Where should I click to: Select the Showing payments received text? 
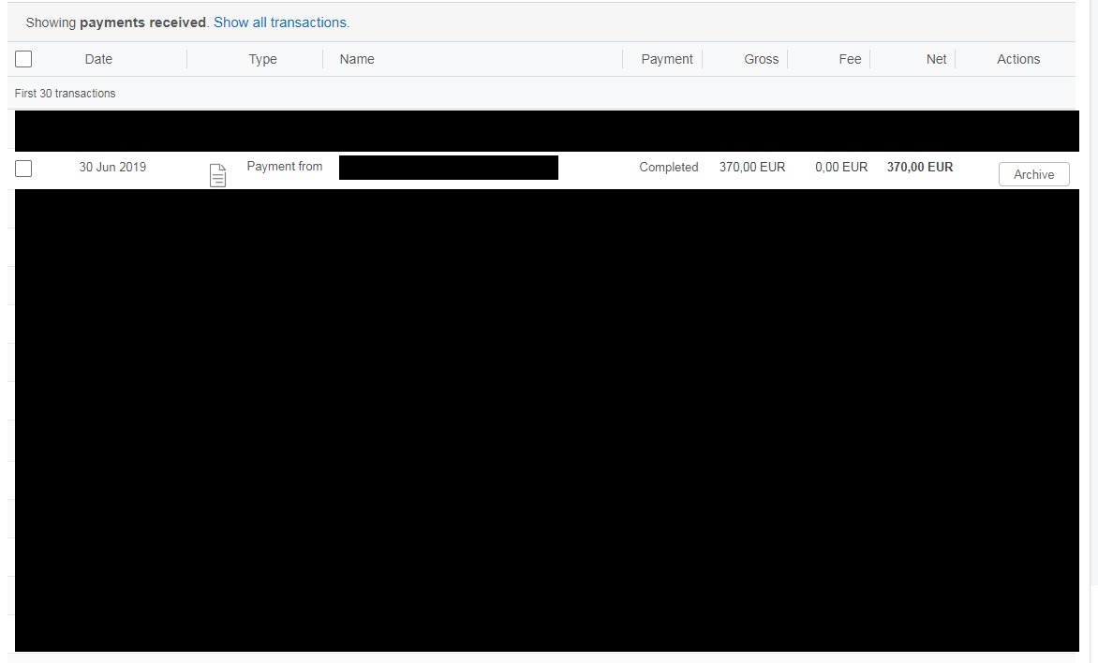point(116,22)
